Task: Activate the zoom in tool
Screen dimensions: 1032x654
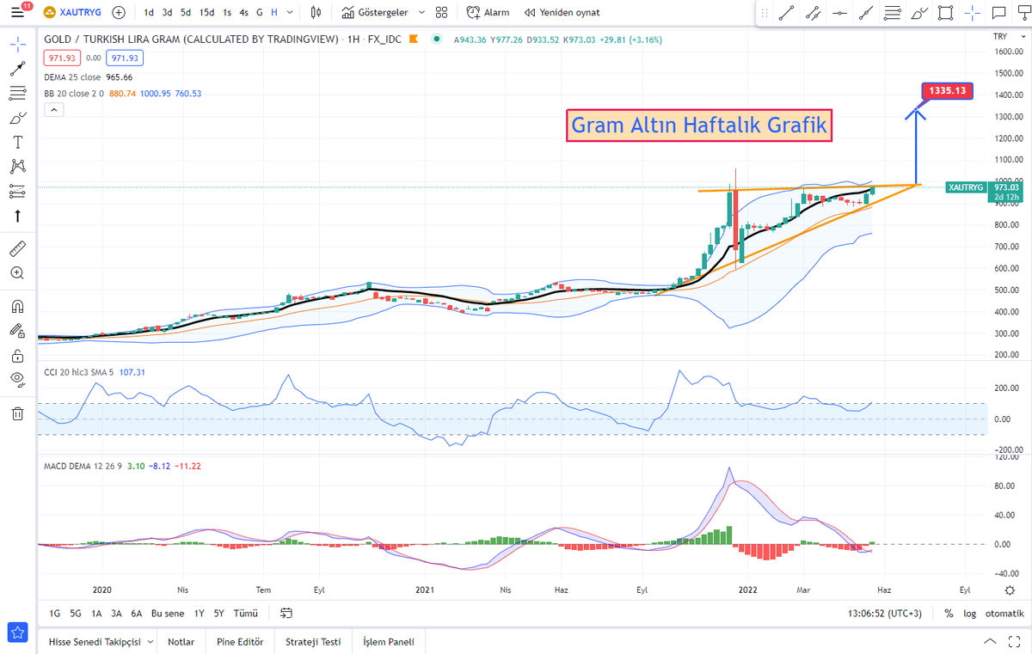Action: click(17, 273)
